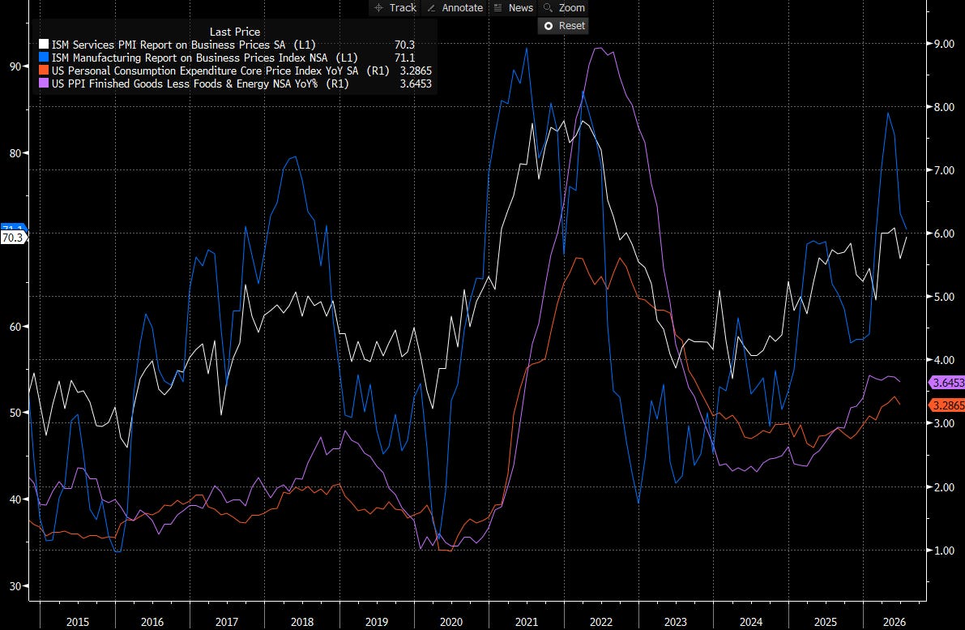The height and width of the screenshot is (630, 965).
Task: Click the 9.00 label on right axis
Action: pos(944,45)
